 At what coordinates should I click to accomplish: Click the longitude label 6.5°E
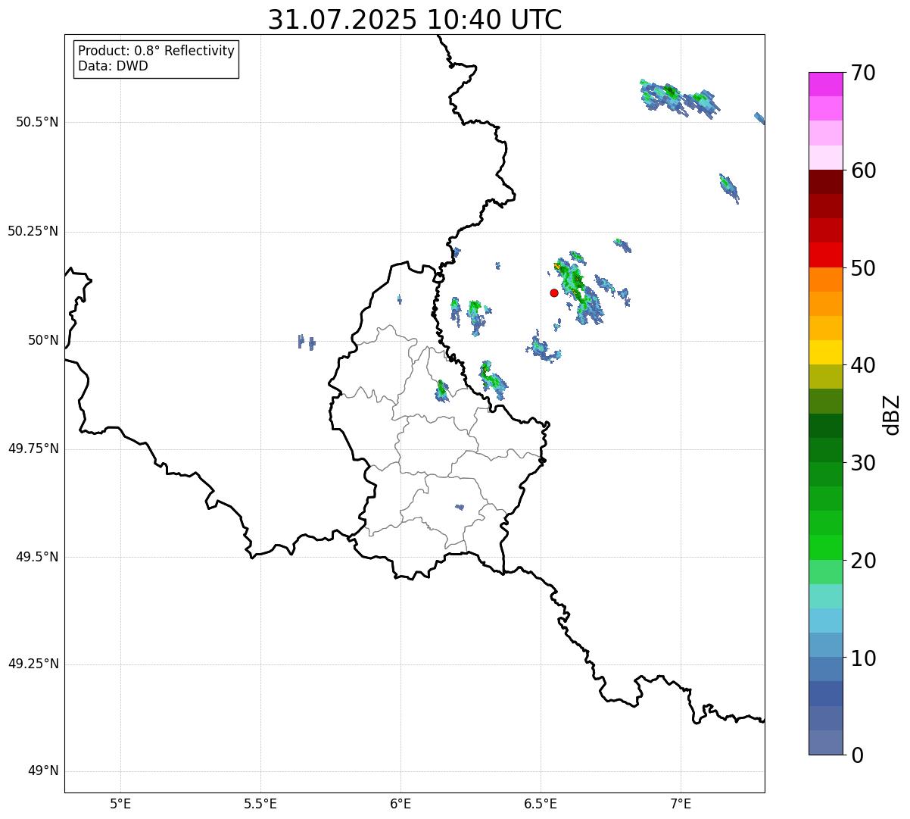coord(541,803)
